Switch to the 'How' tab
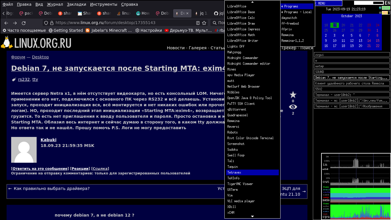This screenshot has height=220, width=391. [x=143, y=13]
